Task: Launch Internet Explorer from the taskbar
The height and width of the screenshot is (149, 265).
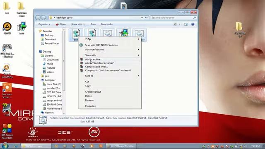Action: 16,146
